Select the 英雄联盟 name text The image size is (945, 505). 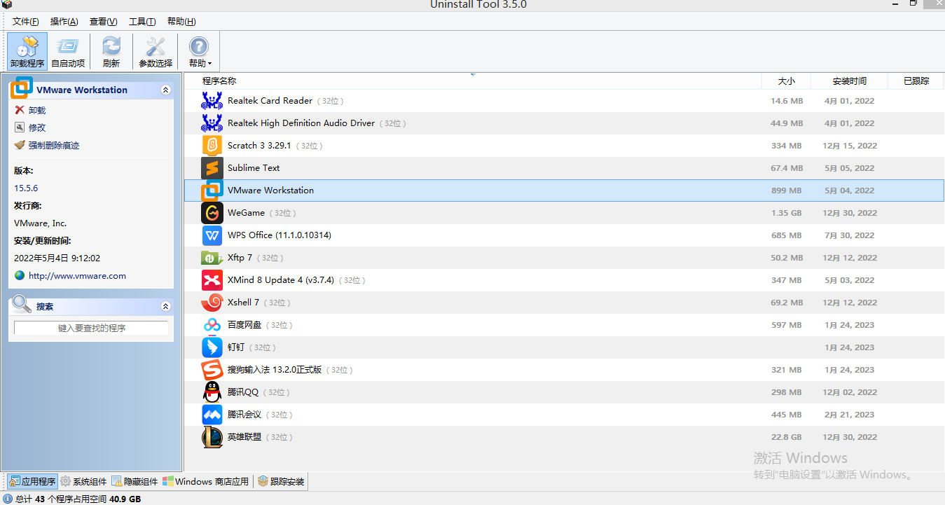(x=244, y=437)
